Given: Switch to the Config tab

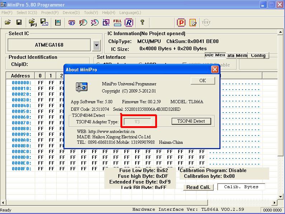Looking at the screenshot, I should [258, 55].
